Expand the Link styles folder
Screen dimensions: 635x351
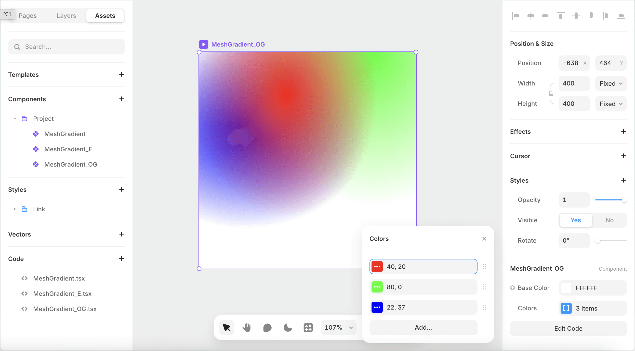15,209
